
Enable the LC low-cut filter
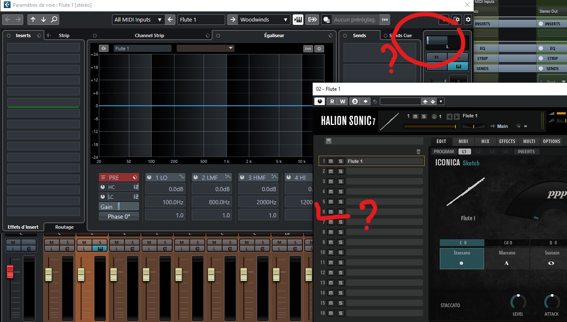[103, 197]
